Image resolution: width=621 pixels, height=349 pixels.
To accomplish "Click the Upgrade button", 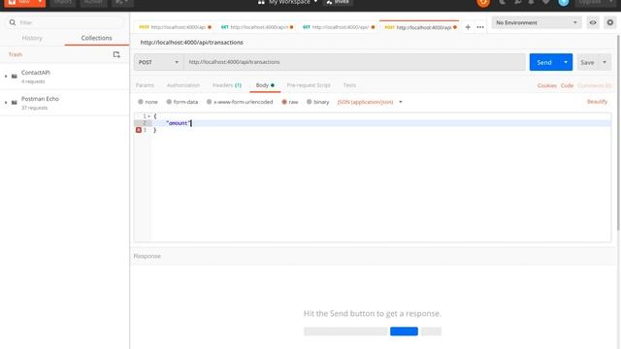I will [591, 2].
